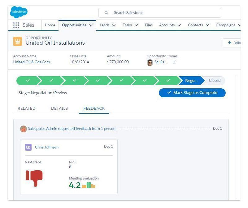
Task: Switch to the RELATED tab
Action: 27,108
